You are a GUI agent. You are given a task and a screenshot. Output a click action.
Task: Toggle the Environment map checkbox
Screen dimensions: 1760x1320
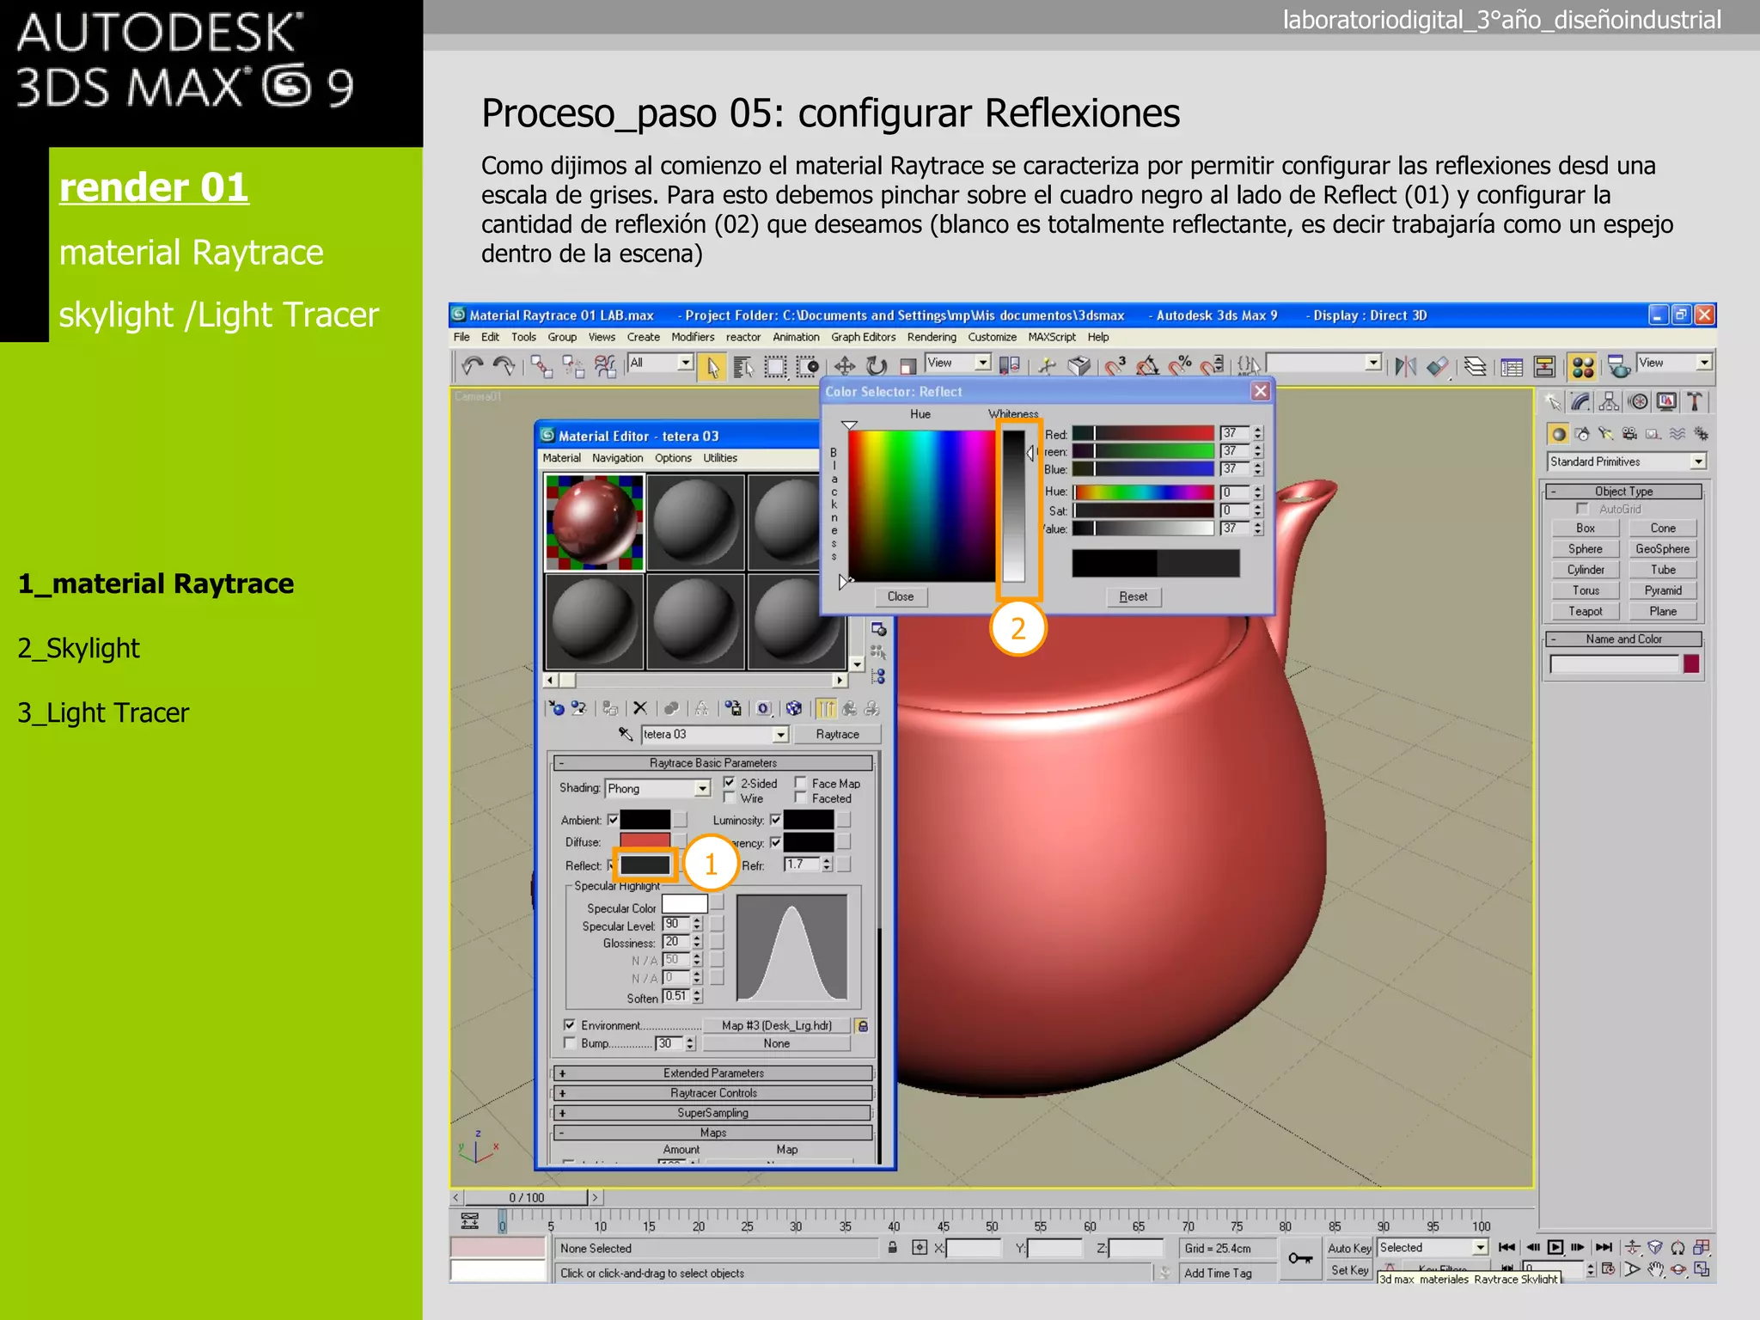tap(569, 1025)
